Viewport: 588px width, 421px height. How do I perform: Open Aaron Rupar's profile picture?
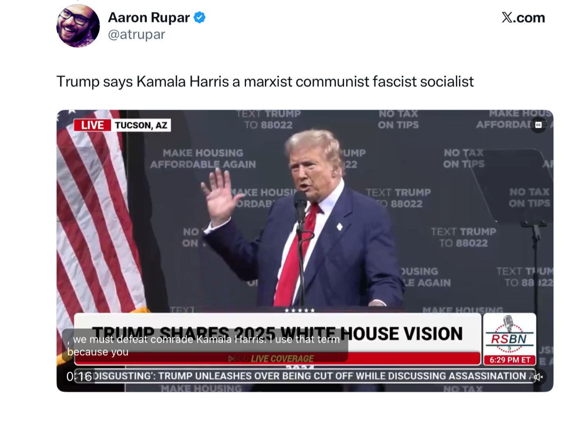(78, 26)
